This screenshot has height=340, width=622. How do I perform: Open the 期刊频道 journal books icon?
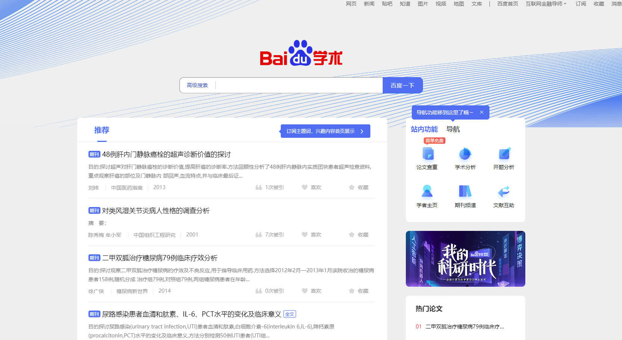[465, 191]
